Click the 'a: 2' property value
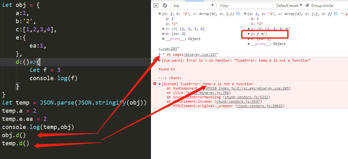Image resolution: width=348 pixels, height=159 pixels. pos(169,19)
